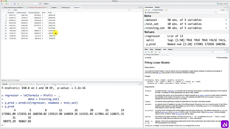Image resolution: width=230 pixels, height=129 pixels.
Task: Switch to data_preprocessing_template.R tab
Action: (x=13, y=7)
